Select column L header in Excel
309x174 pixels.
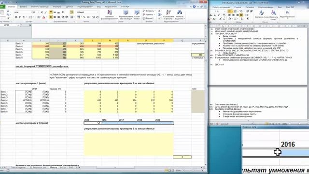point(93,41)
